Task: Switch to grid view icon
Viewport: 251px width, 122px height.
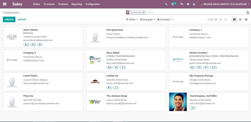Action: point(246,20)
